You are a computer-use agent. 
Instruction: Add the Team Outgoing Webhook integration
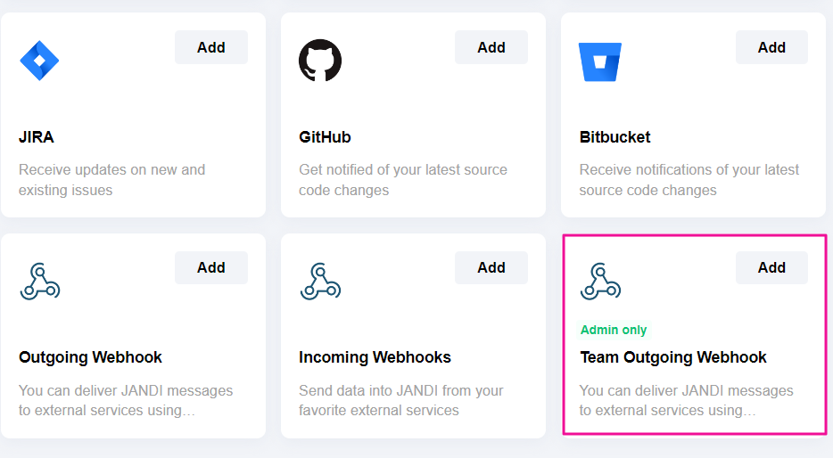771,268
